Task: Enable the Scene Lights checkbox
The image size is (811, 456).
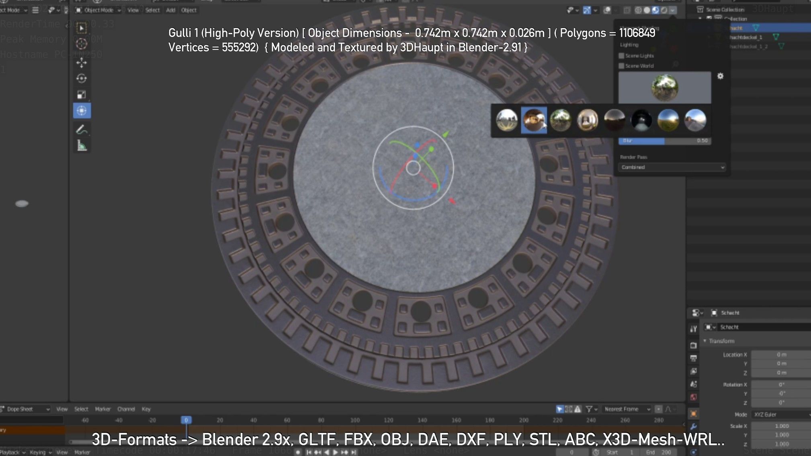Action: [621, 56]
